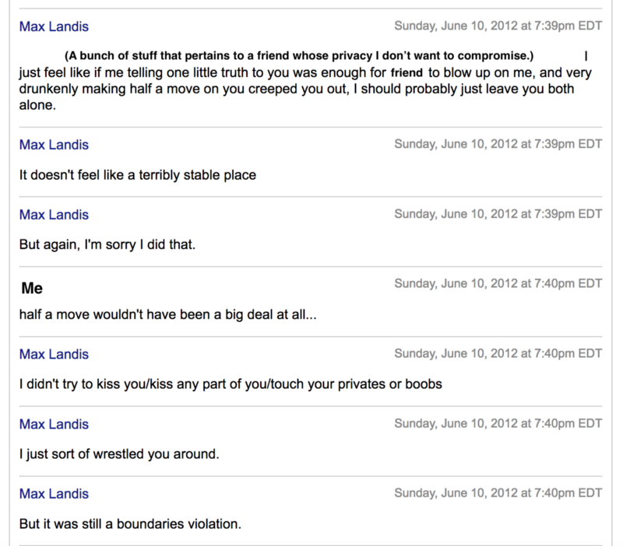The width and height of the screenshot is (623, 546).
Task: Select the "But again, I'm sorry I did that." message
Action: coord(107,244)
